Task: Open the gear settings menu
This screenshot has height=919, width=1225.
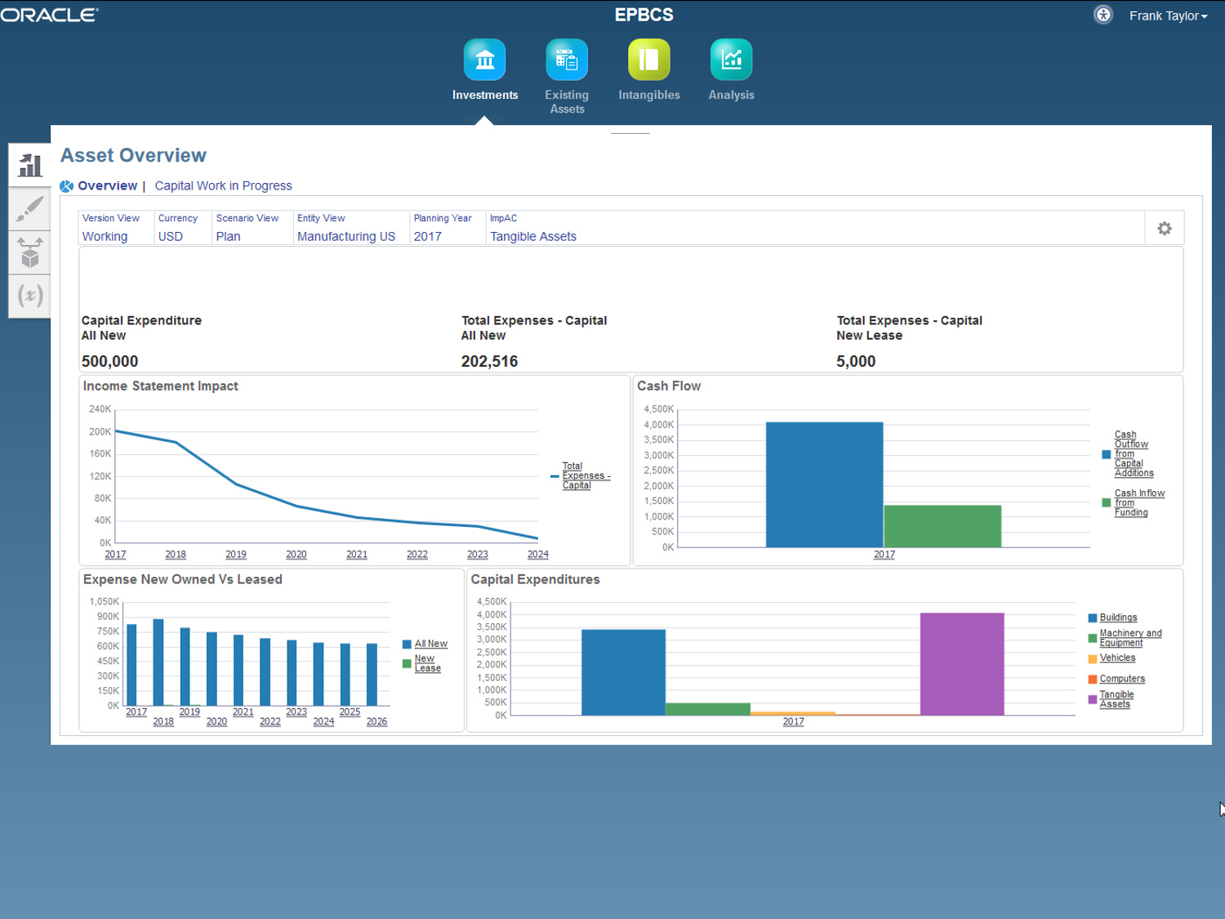Action: click(x=1164, y=229)
